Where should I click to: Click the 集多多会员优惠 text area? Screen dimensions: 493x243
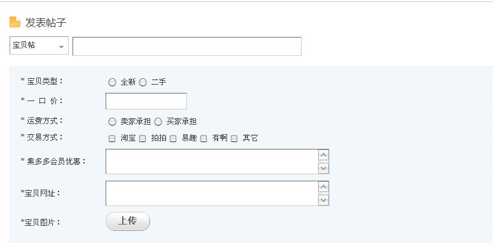point(212,162)
